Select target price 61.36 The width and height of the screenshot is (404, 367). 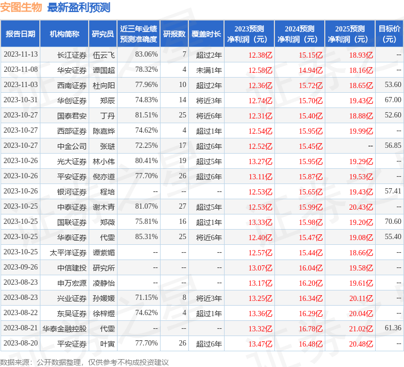393,328
